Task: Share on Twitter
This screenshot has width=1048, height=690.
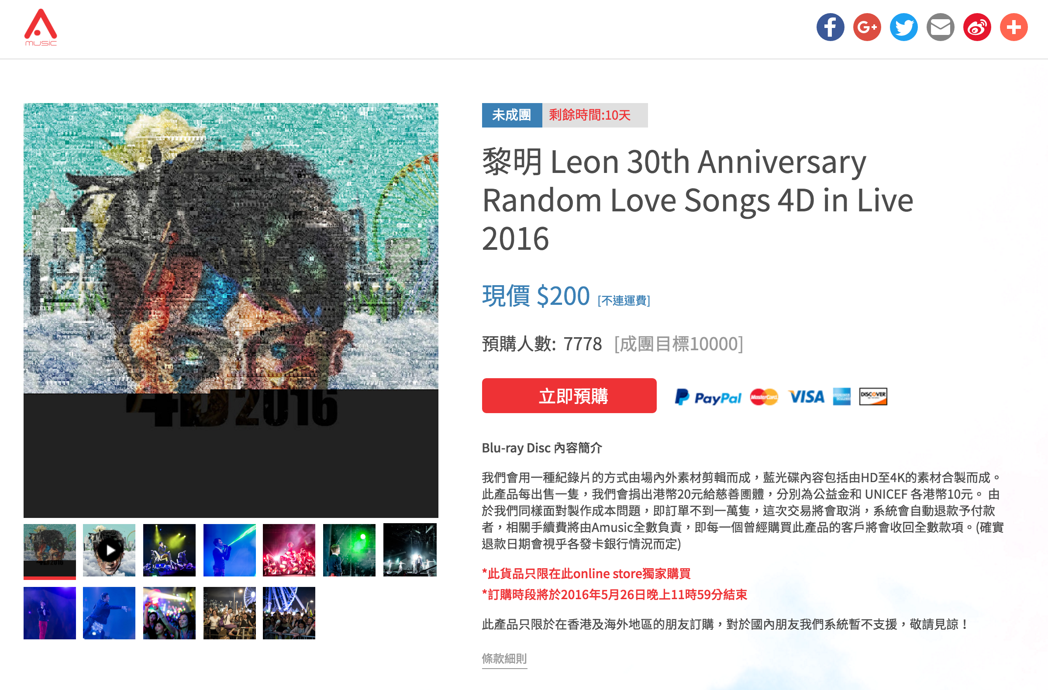Action: tap(903, 28)
